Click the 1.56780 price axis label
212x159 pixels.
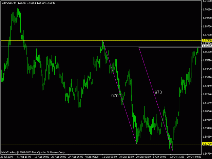(x=207, y=154)
